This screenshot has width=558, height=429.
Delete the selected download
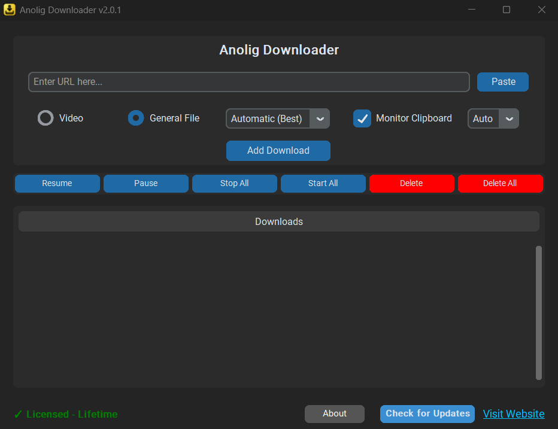point(411,183)
